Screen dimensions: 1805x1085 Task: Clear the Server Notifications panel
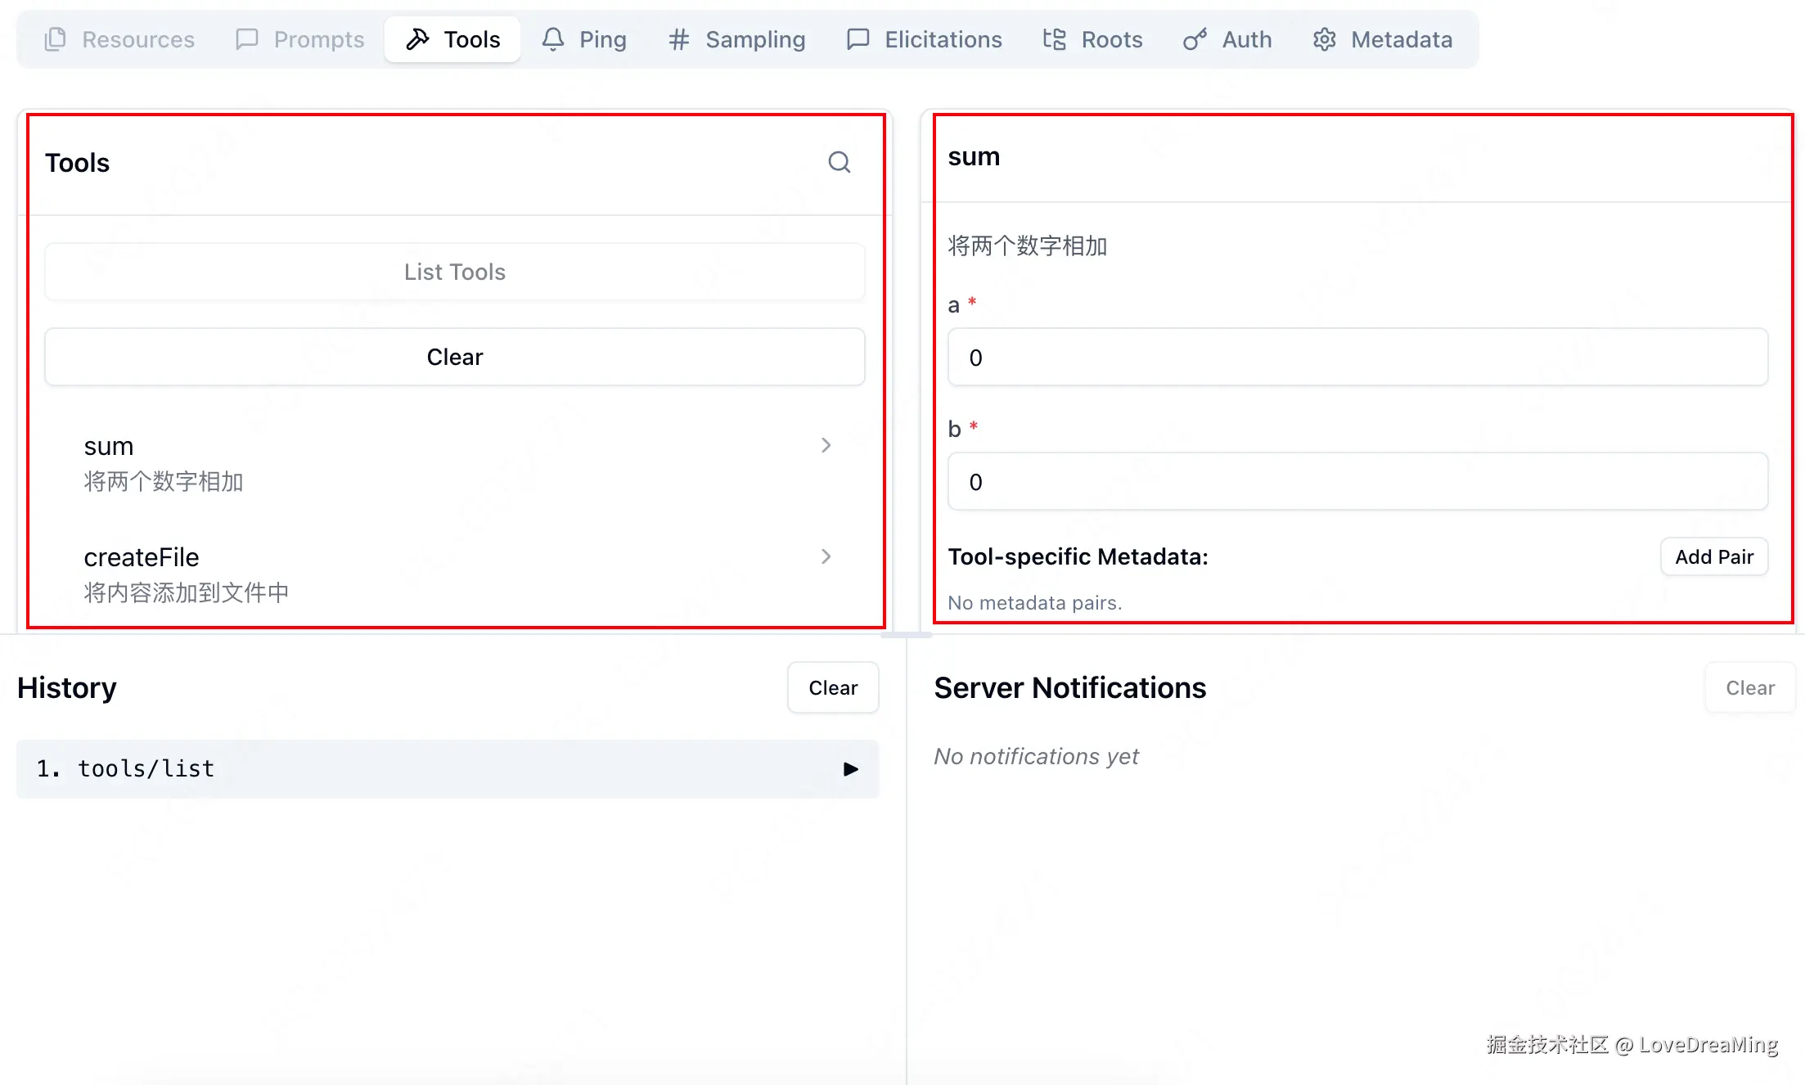pyautogui.click(x=1749, y=688)
